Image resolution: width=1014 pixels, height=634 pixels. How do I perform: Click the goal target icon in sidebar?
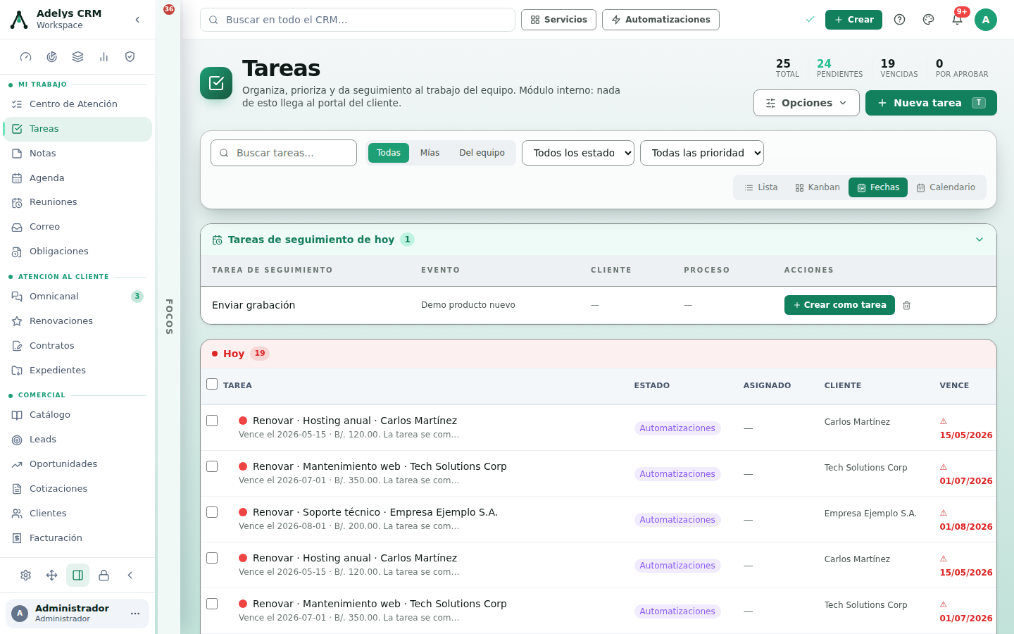tap(51, 57)
